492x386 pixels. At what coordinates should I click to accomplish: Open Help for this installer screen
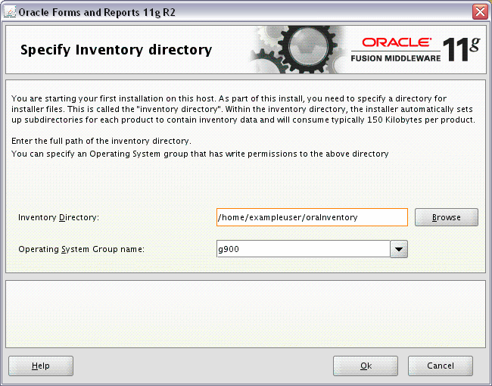pyautogui.click(x=41, y=366)
